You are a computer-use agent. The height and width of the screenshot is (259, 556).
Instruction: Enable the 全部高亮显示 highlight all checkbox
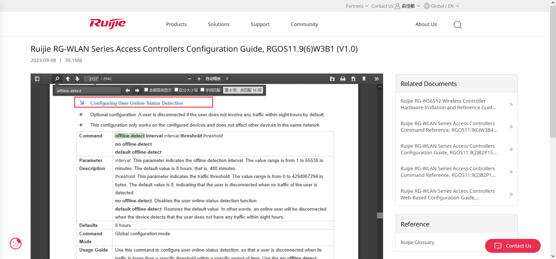pyautogui.click(x=146, y=90)
